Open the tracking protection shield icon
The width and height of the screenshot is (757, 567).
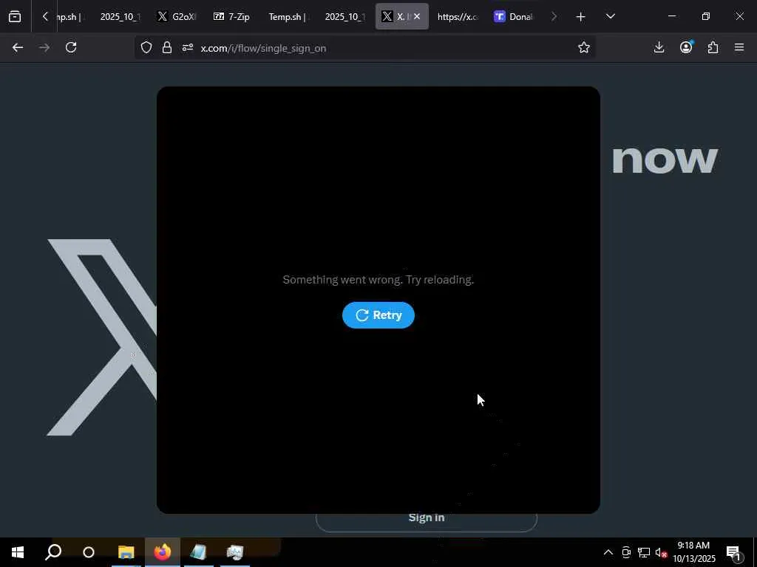(x=146, y=48)
